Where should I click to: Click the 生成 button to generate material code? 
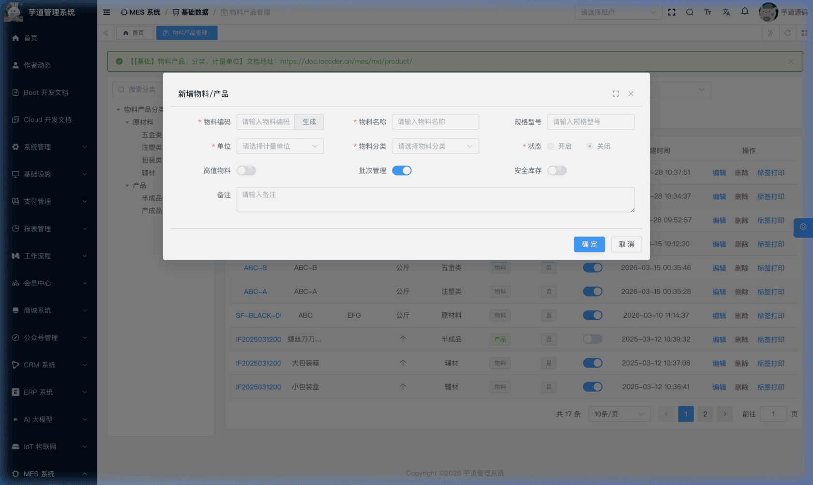[309, 121]
